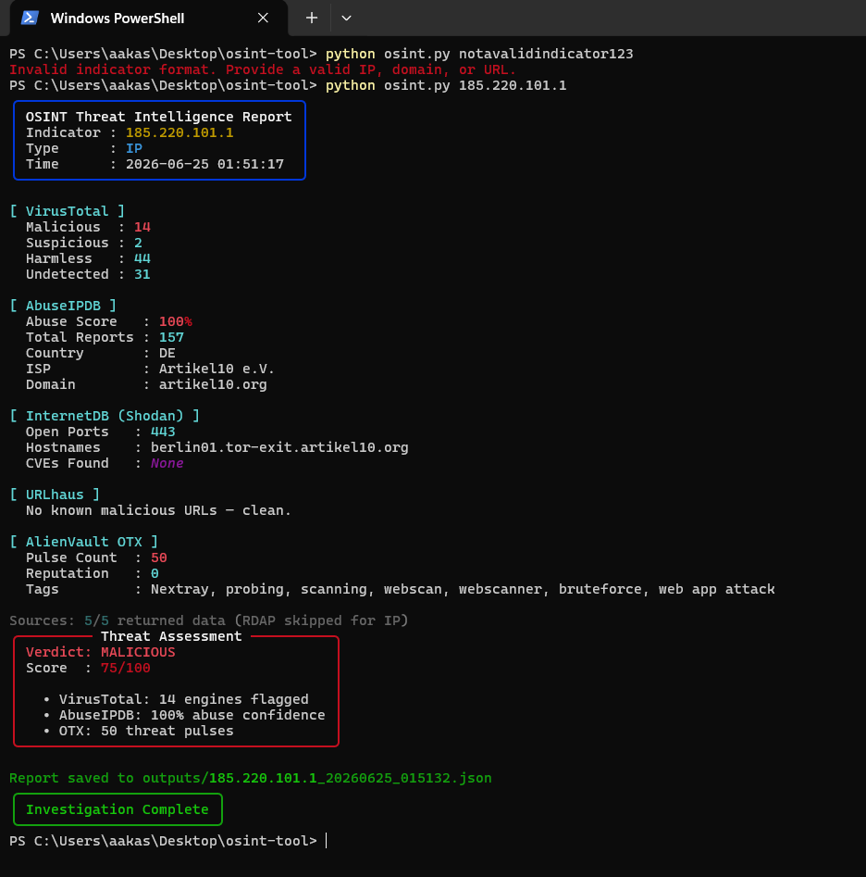The image size is (866, 877).
Task: Click the Harmless count 44
Action: [x=142, y=258]
